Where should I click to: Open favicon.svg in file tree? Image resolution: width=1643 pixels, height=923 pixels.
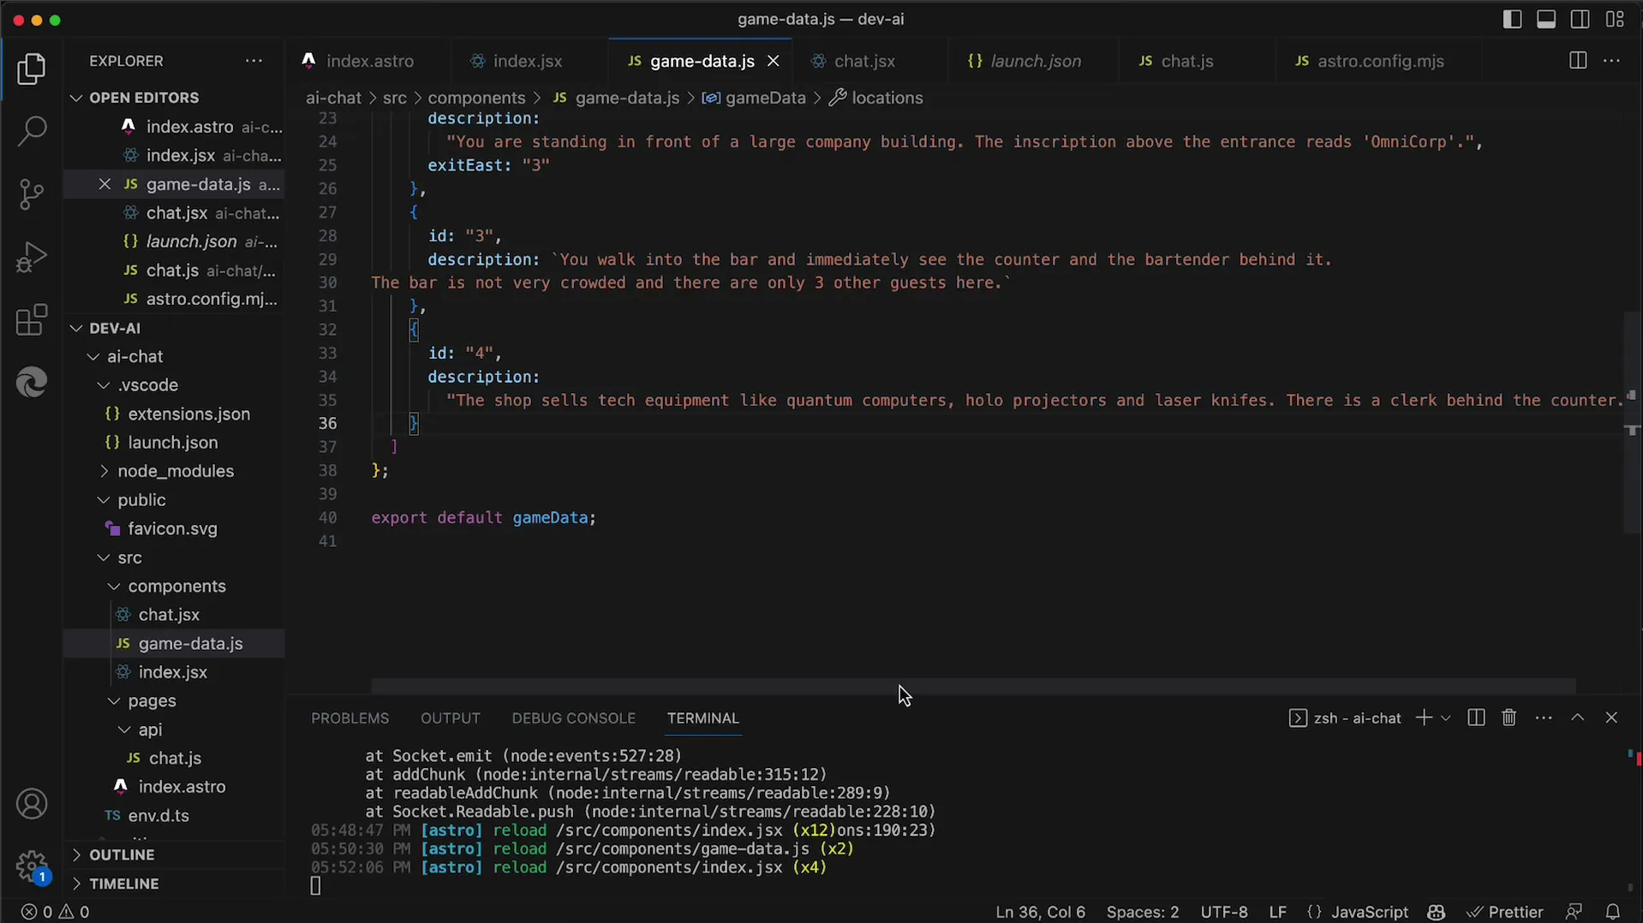click(x=172, y=528)
